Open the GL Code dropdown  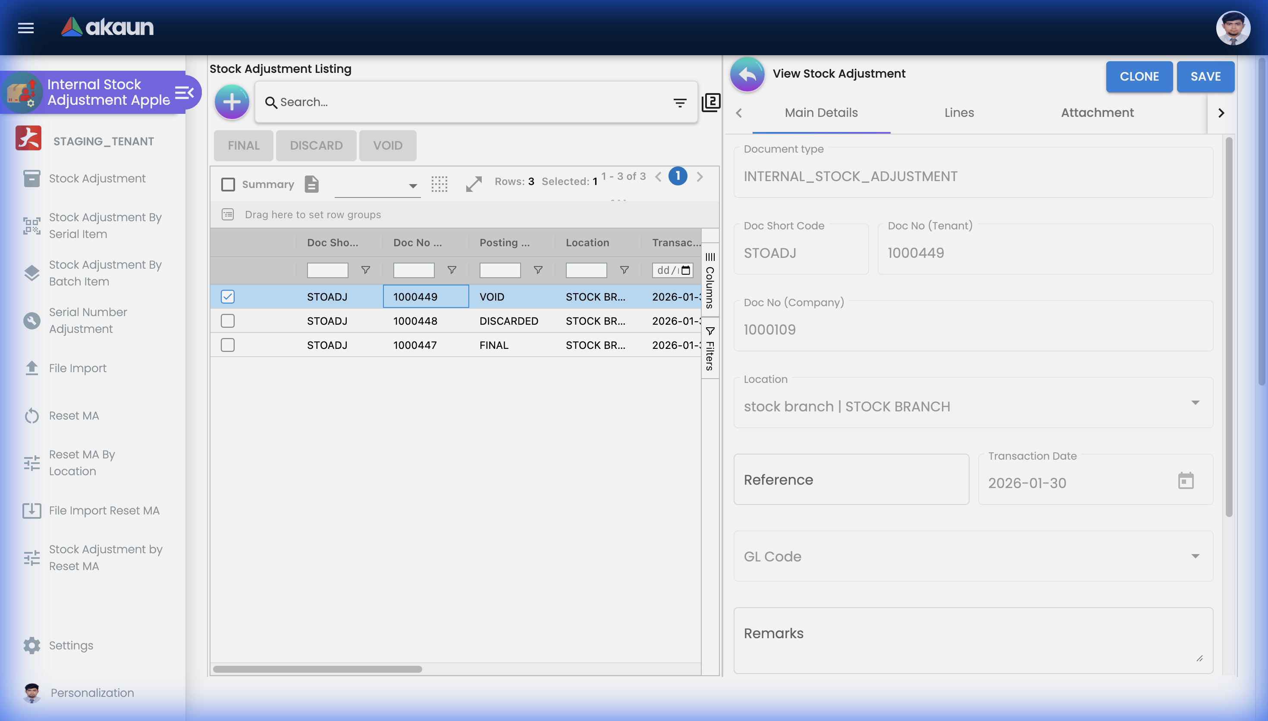click(1195, 556)
